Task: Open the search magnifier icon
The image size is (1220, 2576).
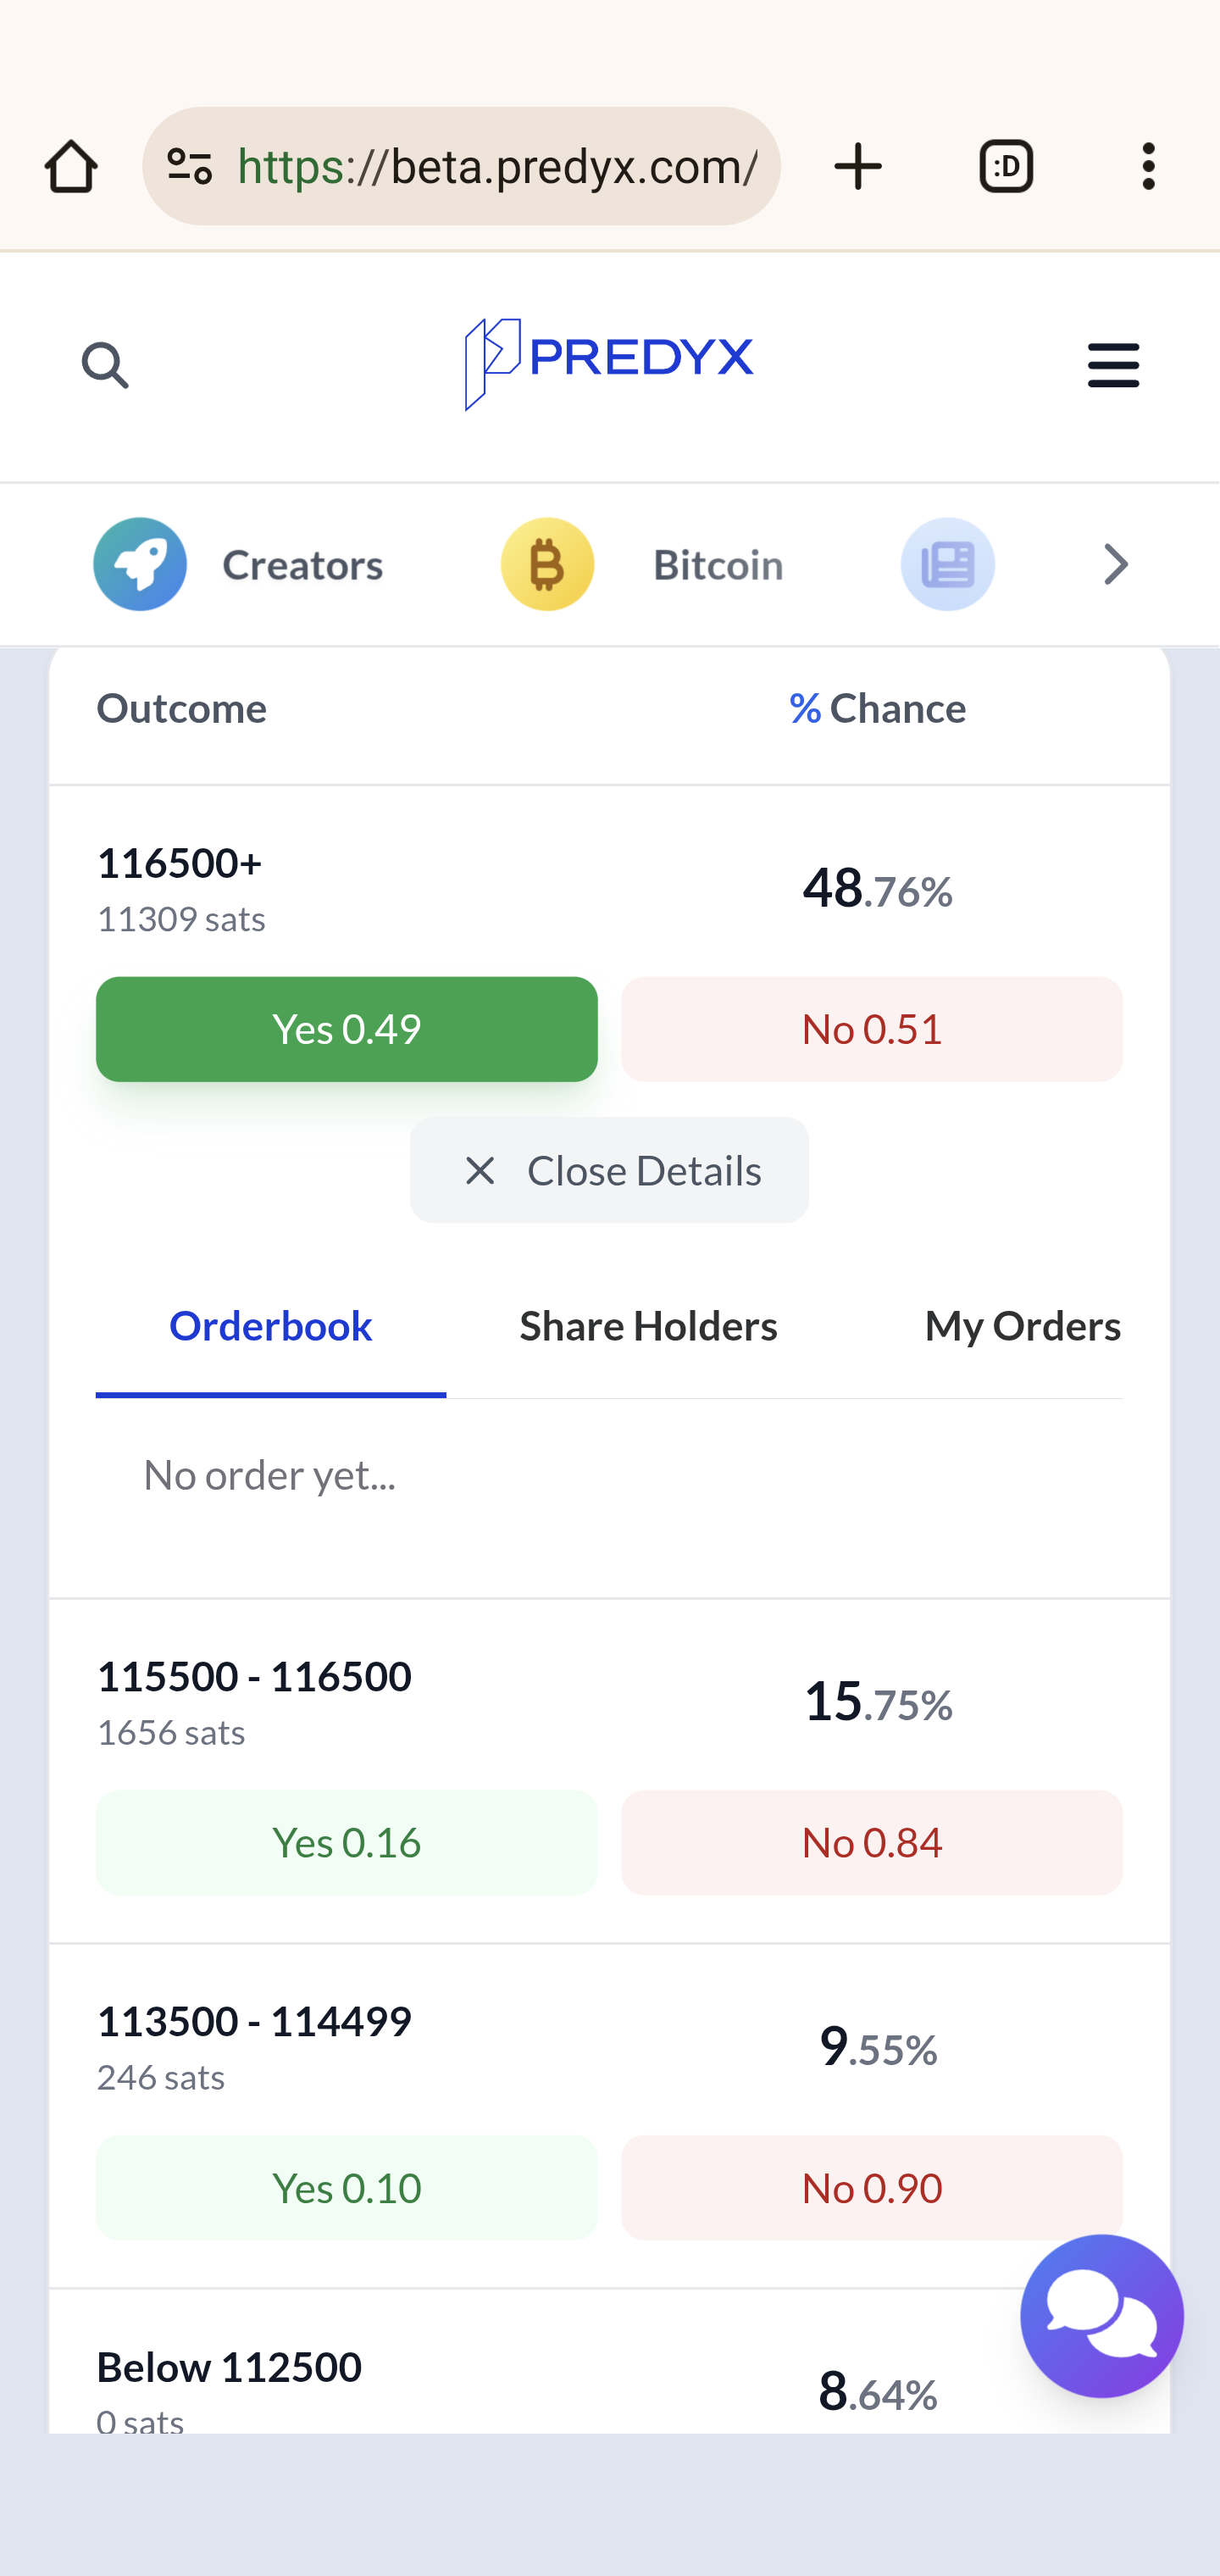Action: tap(105, 365)
